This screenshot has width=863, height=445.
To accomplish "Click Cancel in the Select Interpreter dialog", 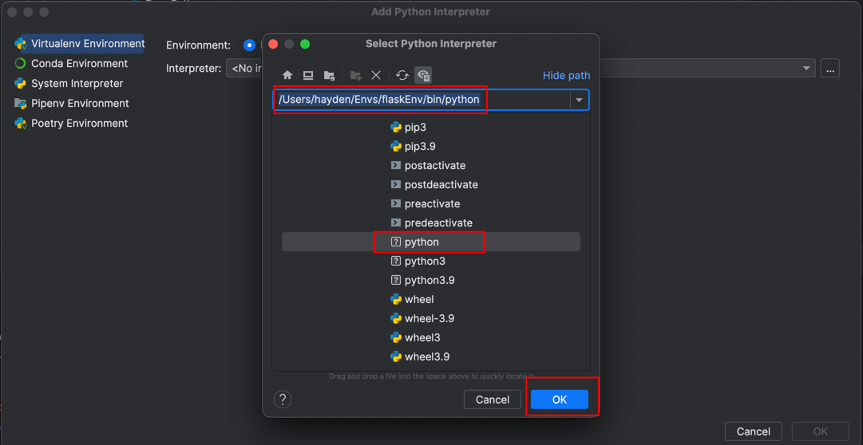I will pos(492,400).
